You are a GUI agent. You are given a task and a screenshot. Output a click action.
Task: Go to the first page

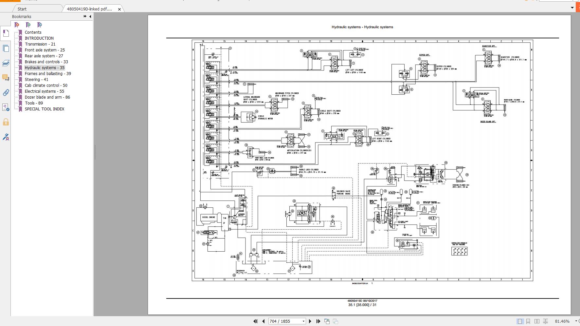point(255,321)
